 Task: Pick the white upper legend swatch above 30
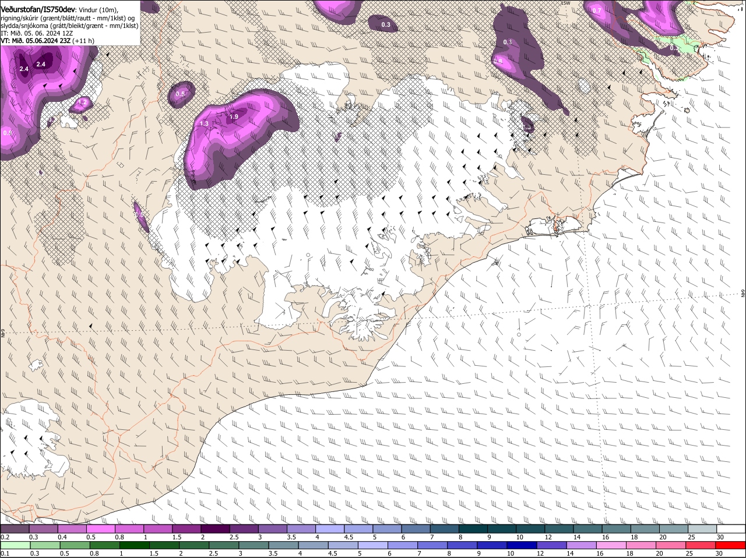(x=731, y=529)
